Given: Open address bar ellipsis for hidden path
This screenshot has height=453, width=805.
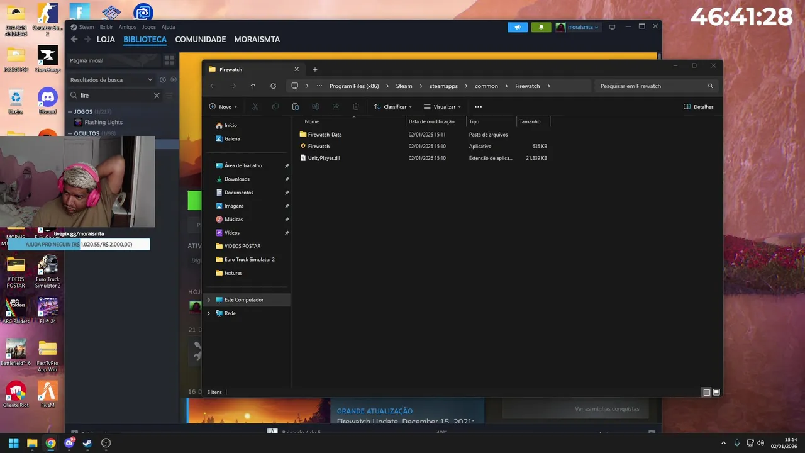Looking at the screenshot, I should (x=319, y=86).
